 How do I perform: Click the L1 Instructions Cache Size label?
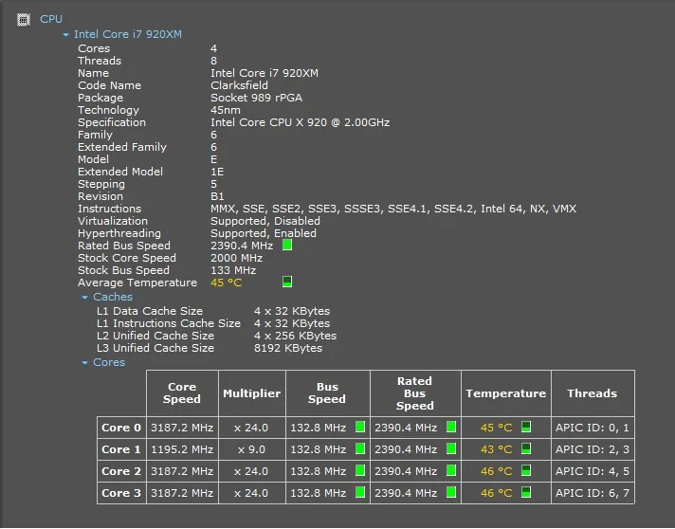tap(169, 323)
